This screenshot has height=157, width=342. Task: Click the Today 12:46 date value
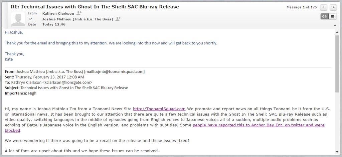tap(54, 24)
